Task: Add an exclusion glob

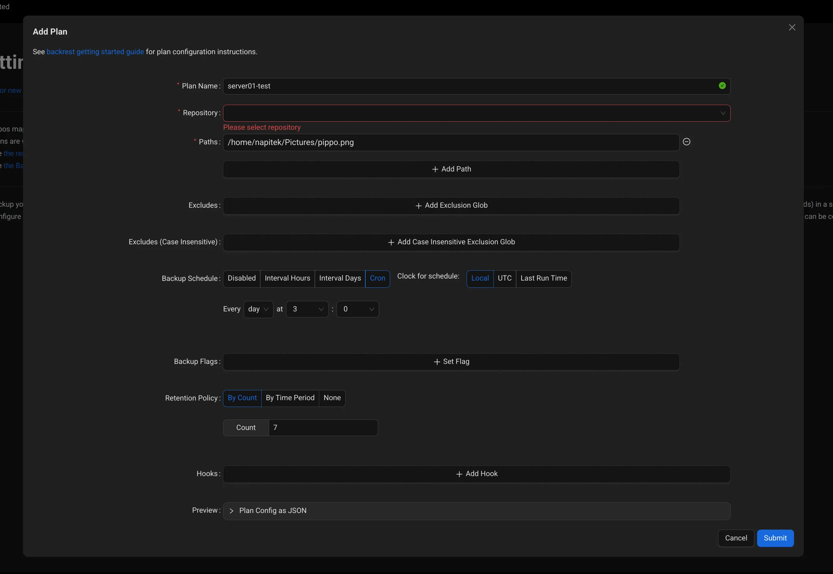Action: click(x=451, y=205)
